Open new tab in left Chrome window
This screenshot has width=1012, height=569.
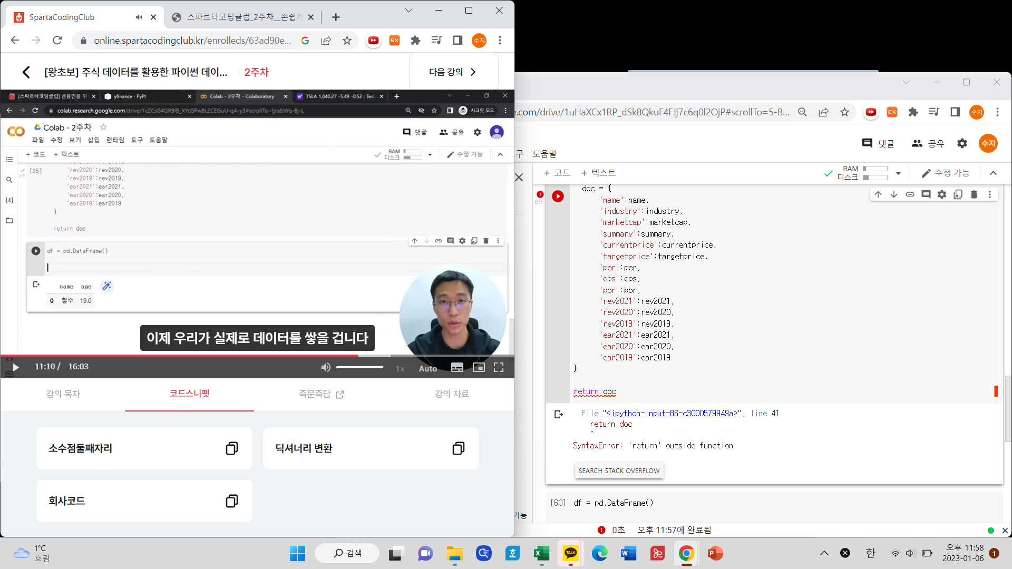point(336,17)
